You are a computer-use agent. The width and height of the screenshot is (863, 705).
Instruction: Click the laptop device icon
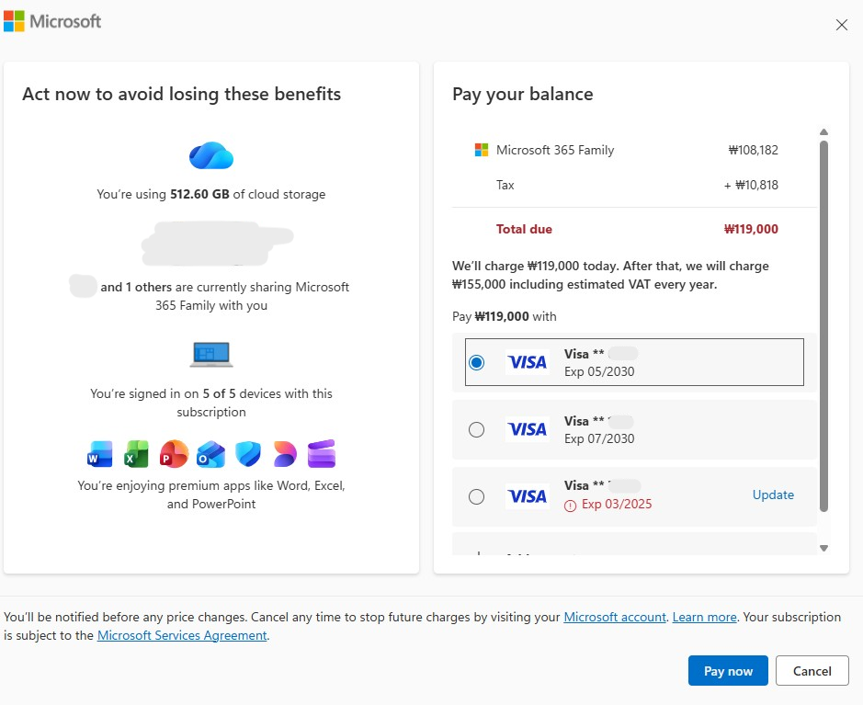(211, 354)
